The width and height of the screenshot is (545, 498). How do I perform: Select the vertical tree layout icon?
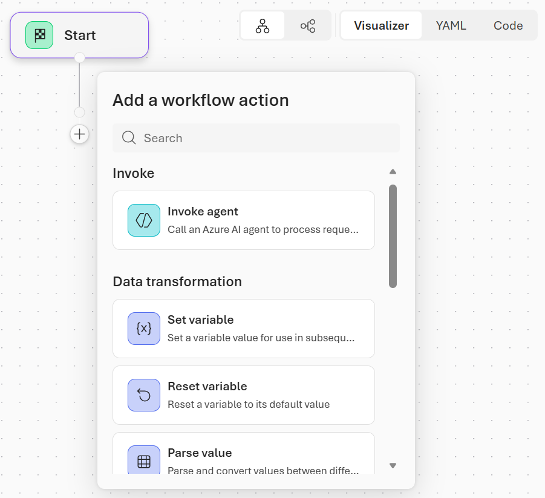[263, 25]
